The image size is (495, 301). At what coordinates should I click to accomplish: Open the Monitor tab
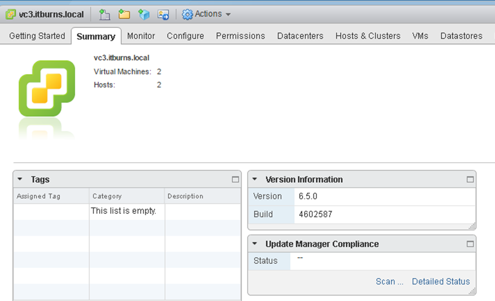(x=141, y=36)
